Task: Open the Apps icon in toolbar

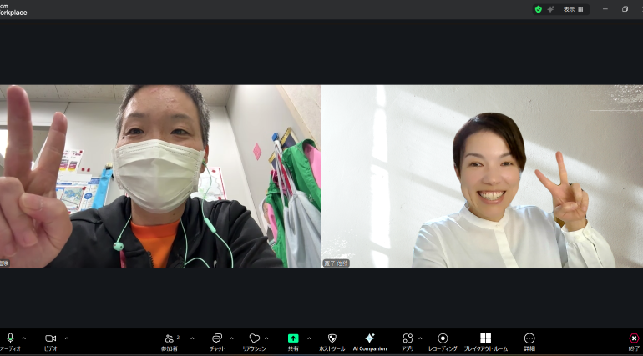Action: coord(407,338)
